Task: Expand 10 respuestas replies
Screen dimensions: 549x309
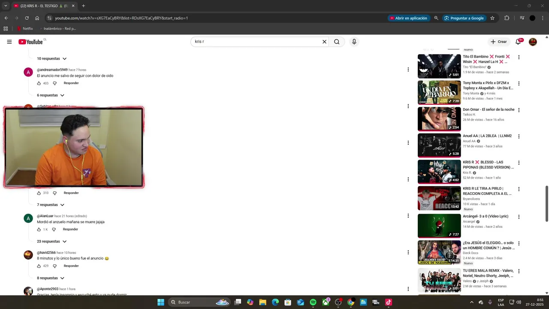Action: point(52,58)
